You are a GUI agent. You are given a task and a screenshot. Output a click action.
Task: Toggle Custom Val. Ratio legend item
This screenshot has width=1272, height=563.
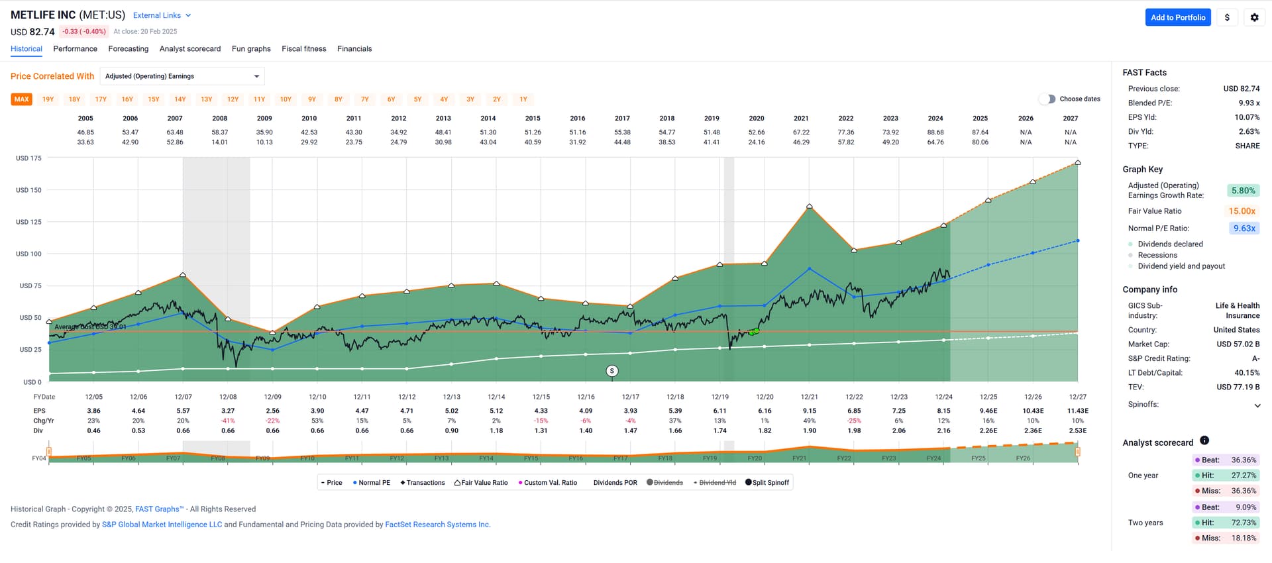(x=548, y=483)
